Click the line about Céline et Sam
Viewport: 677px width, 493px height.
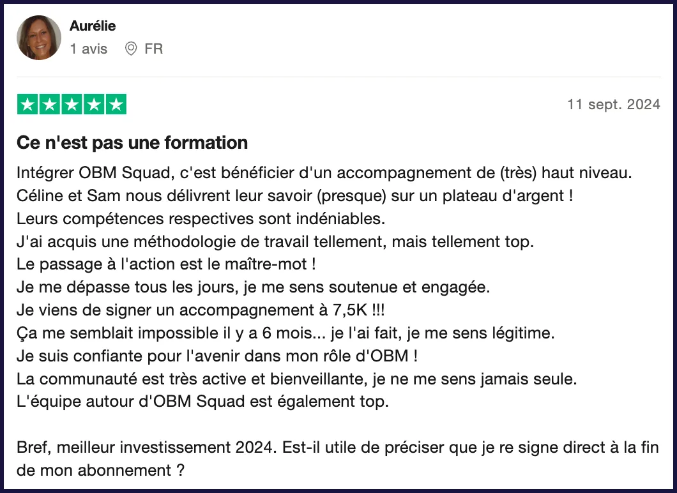pos(295,195)
